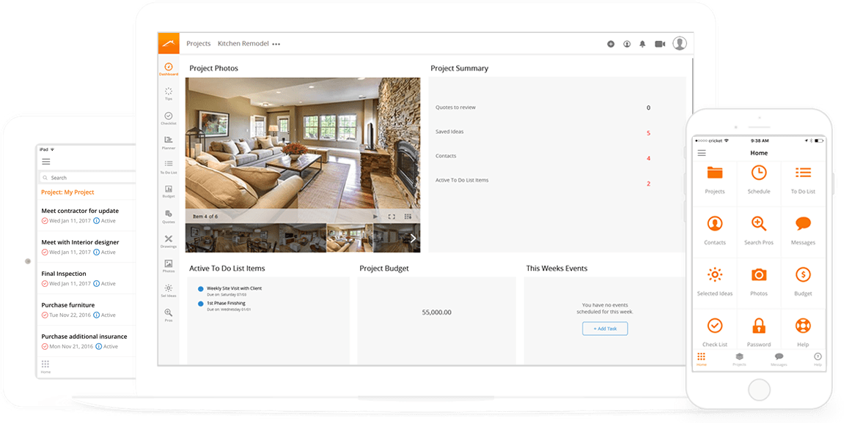The width and height of the screenshot is (852, 423).
Task: Open Help lifebuoy on the phone home grid
Action: tap(803, 332)
